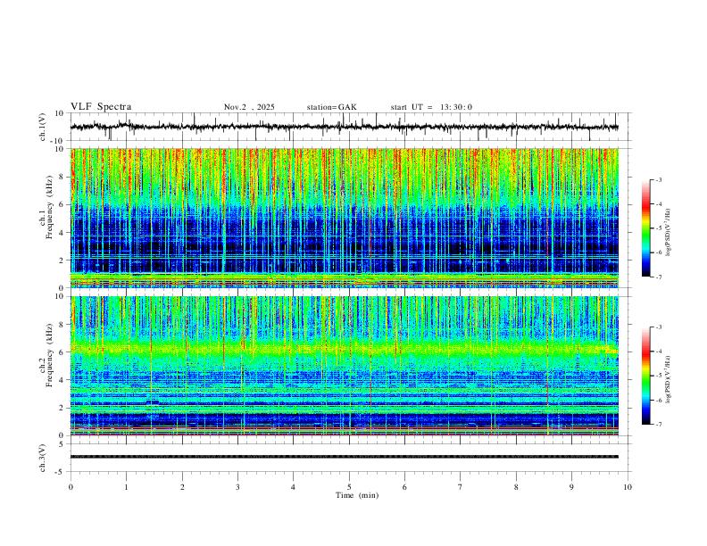Click the "-7" label on ch.2 color bar
Viewport: 707px width, 546px height.
659,425
